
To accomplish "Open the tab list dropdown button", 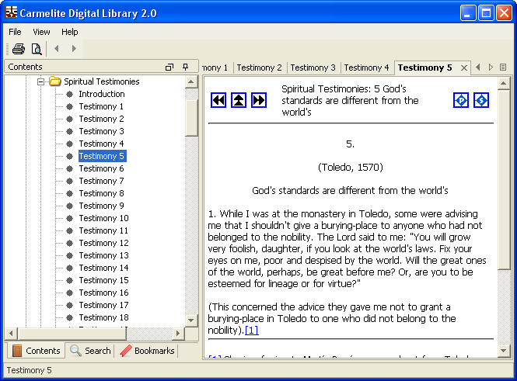I will point(503,68).
